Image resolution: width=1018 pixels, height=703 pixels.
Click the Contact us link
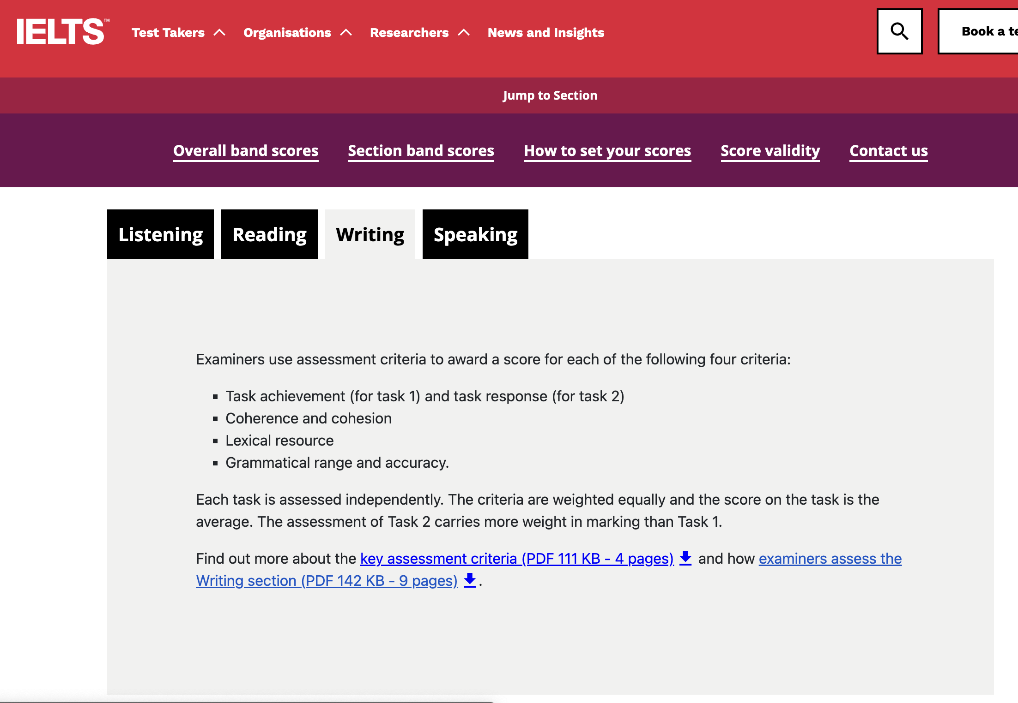(888, 151)
